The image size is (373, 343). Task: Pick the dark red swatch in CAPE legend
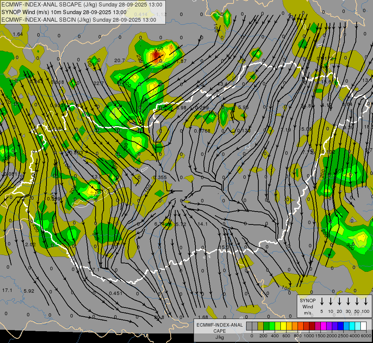[x=312, y=326]
